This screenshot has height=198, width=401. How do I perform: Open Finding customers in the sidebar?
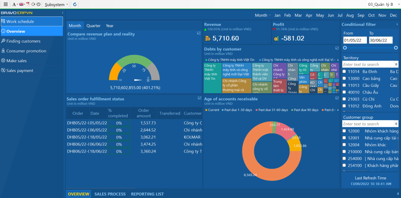(23, 41)
